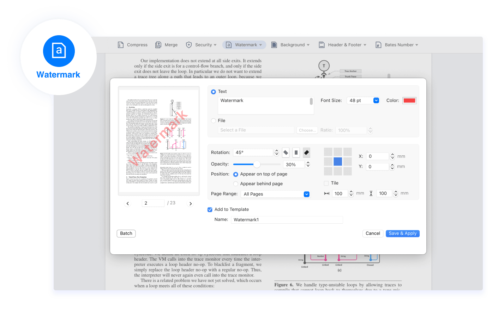Open the Header & Footer menu

[342, 45]
